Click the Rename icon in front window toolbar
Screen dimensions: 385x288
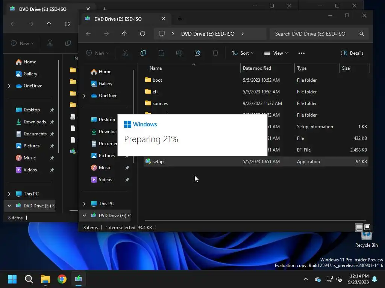179,53
